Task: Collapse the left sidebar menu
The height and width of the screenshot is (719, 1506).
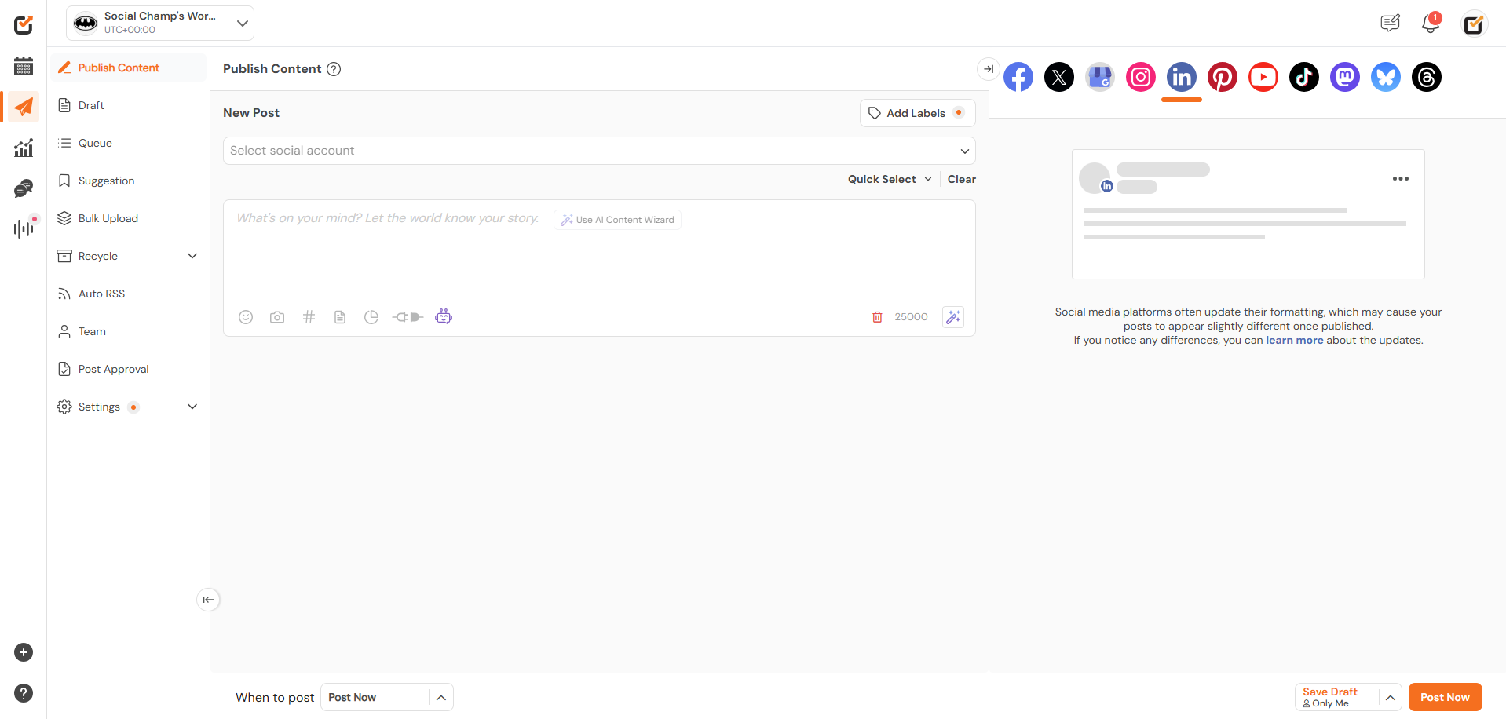Action: (x=208, y=600)
